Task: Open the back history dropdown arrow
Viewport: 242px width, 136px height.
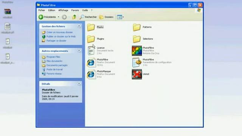Action: tap(59, 17)
